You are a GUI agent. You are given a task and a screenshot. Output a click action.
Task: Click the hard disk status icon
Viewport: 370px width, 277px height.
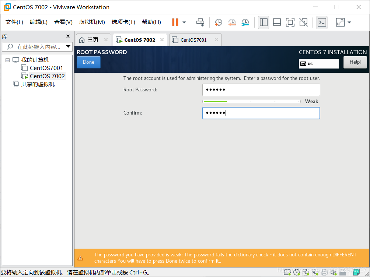pos(287,272)
